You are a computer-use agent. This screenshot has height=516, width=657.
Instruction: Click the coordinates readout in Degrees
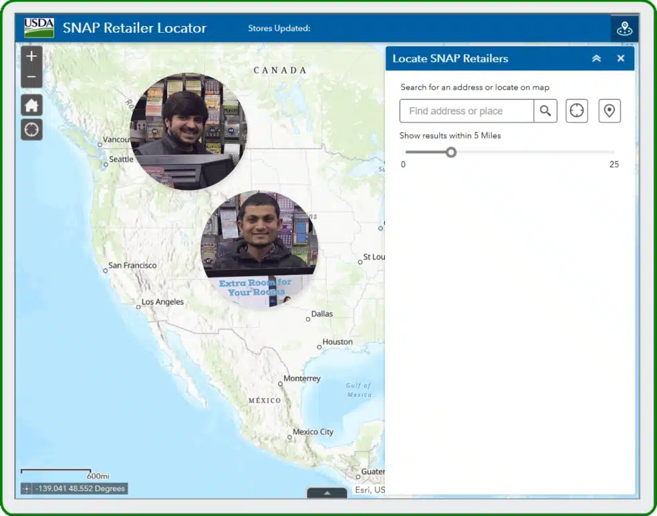point(80,489)
